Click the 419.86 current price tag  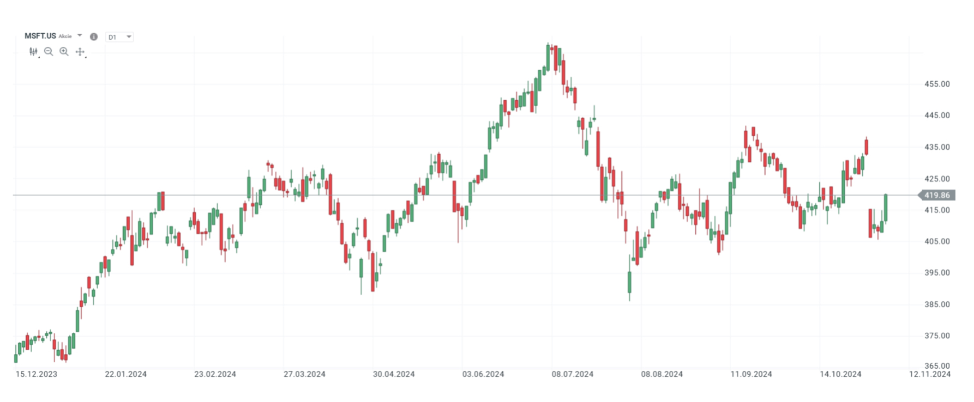(937, 195)
